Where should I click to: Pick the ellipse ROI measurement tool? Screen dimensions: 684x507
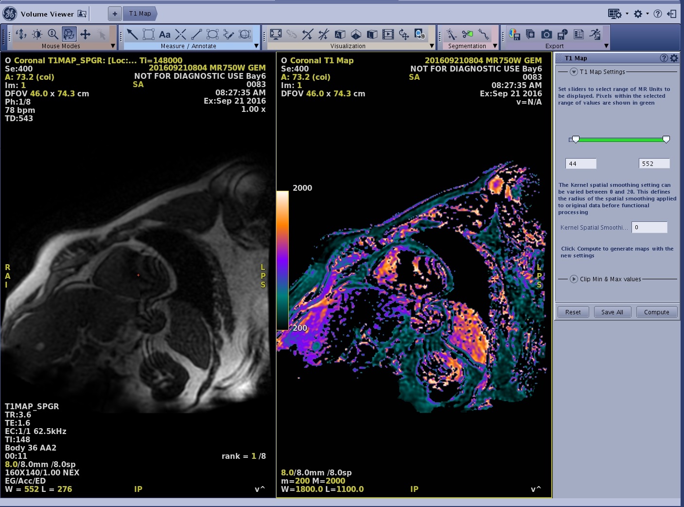212,34
